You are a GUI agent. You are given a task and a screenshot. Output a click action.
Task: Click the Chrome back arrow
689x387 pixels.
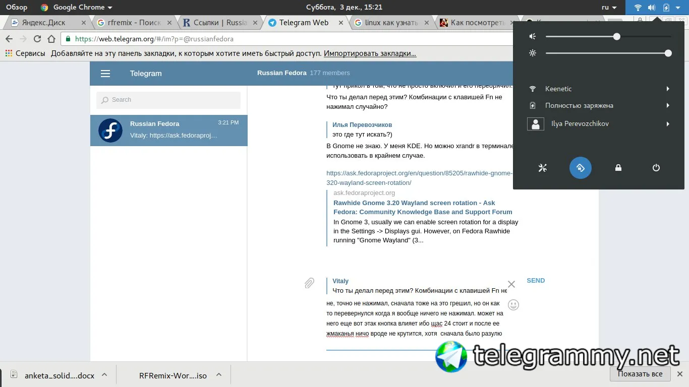coord(9,39)
